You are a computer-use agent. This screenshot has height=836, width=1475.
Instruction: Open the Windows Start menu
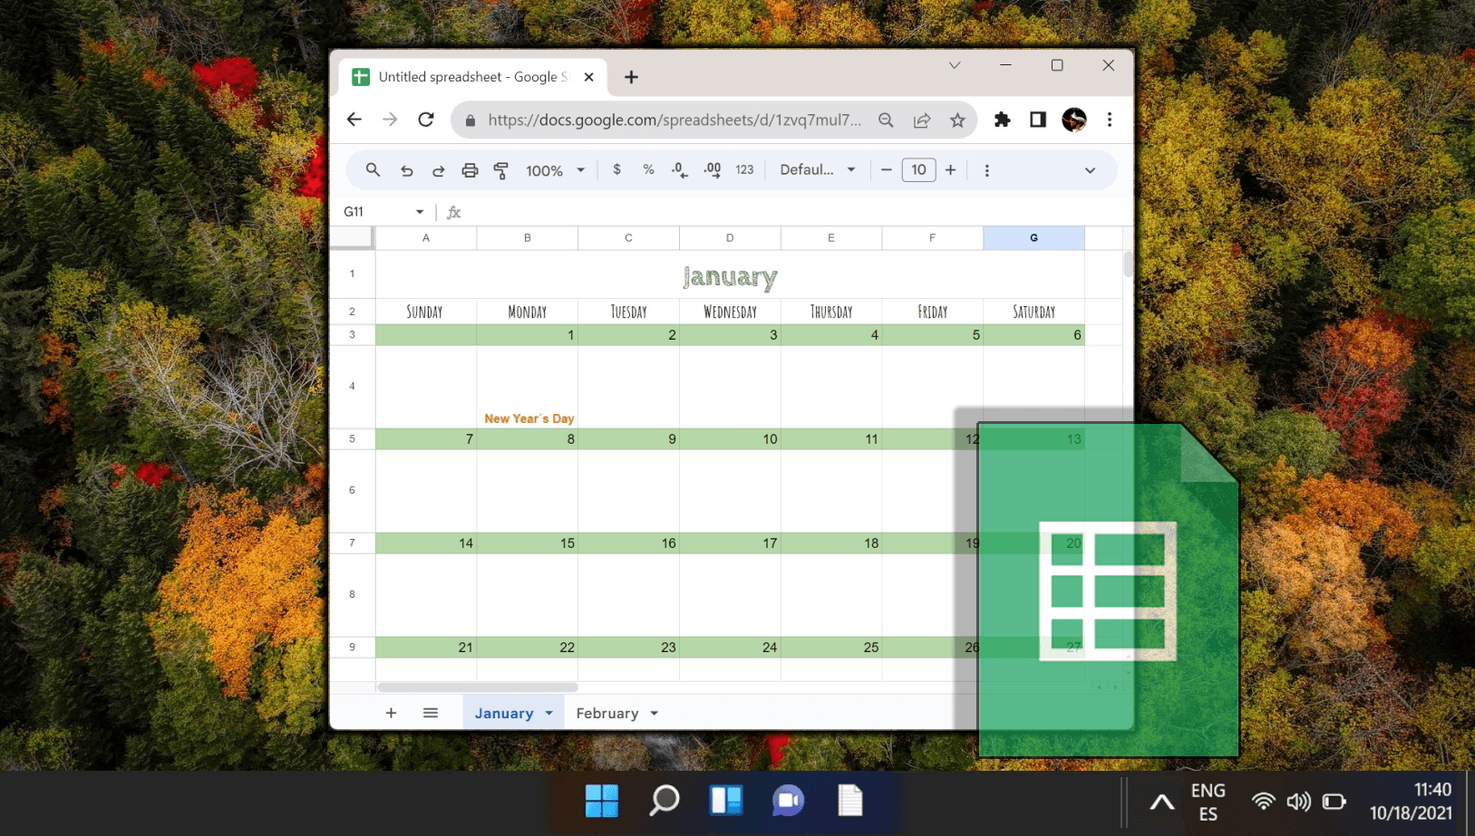602,801
